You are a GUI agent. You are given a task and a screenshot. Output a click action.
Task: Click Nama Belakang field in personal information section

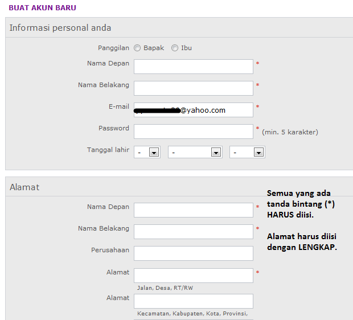[x=193, y=88]
